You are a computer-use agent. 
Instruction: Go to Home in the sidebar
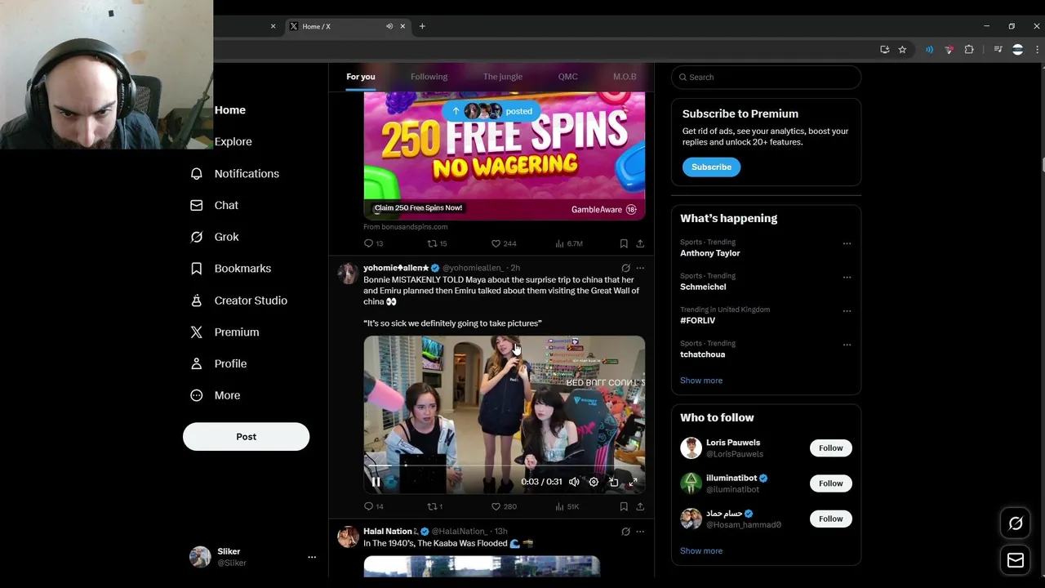(229, 110)
